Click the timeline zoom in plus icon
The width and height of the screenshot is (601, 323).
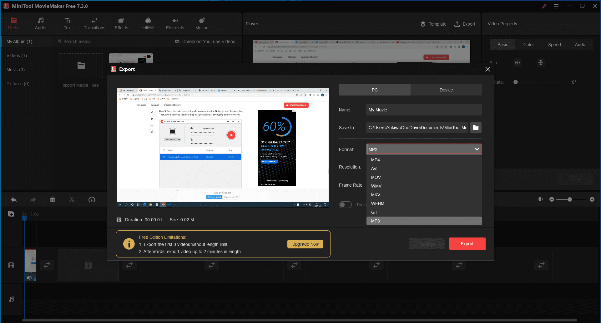tap(592, 199)
